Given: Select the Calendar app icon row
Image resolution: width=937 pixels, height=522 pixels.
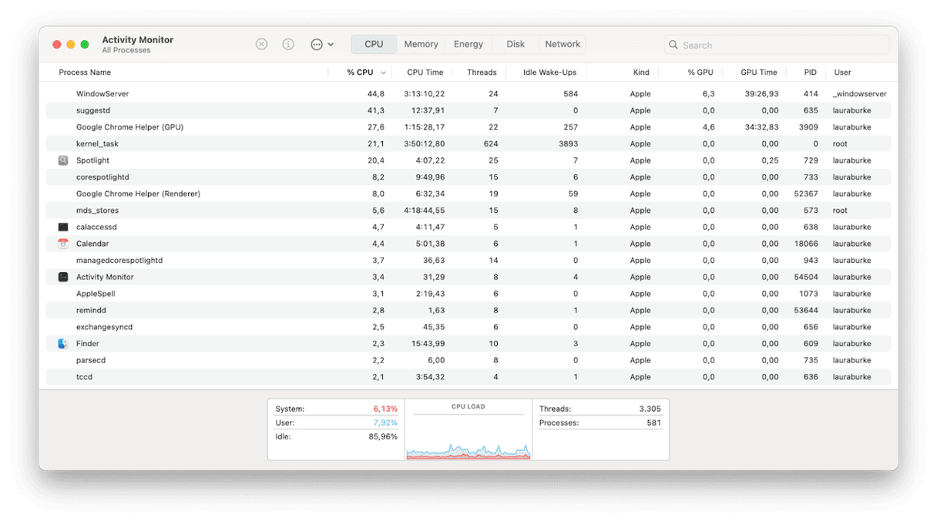Looking at the screenshot, I should tap(63, 244).
